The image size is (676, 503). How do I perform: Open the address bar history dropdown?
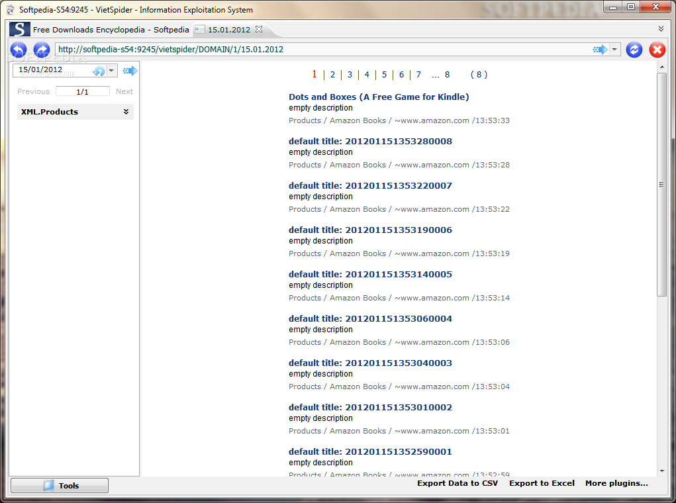[x=614, y=50]
